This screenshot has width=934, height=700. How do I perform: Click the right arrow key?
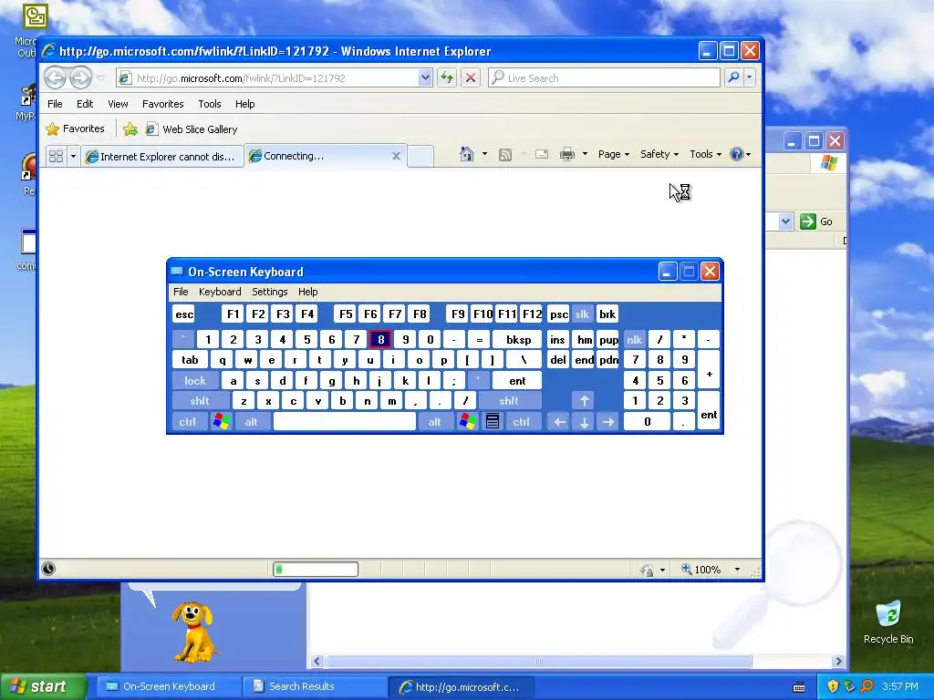pyautogui.click(x=608, y=421)
